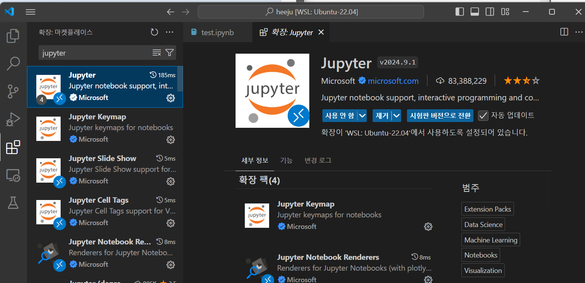This screenshot has height=283, width=585.
Task: Split the editor to the right
Action: point(564,32)
